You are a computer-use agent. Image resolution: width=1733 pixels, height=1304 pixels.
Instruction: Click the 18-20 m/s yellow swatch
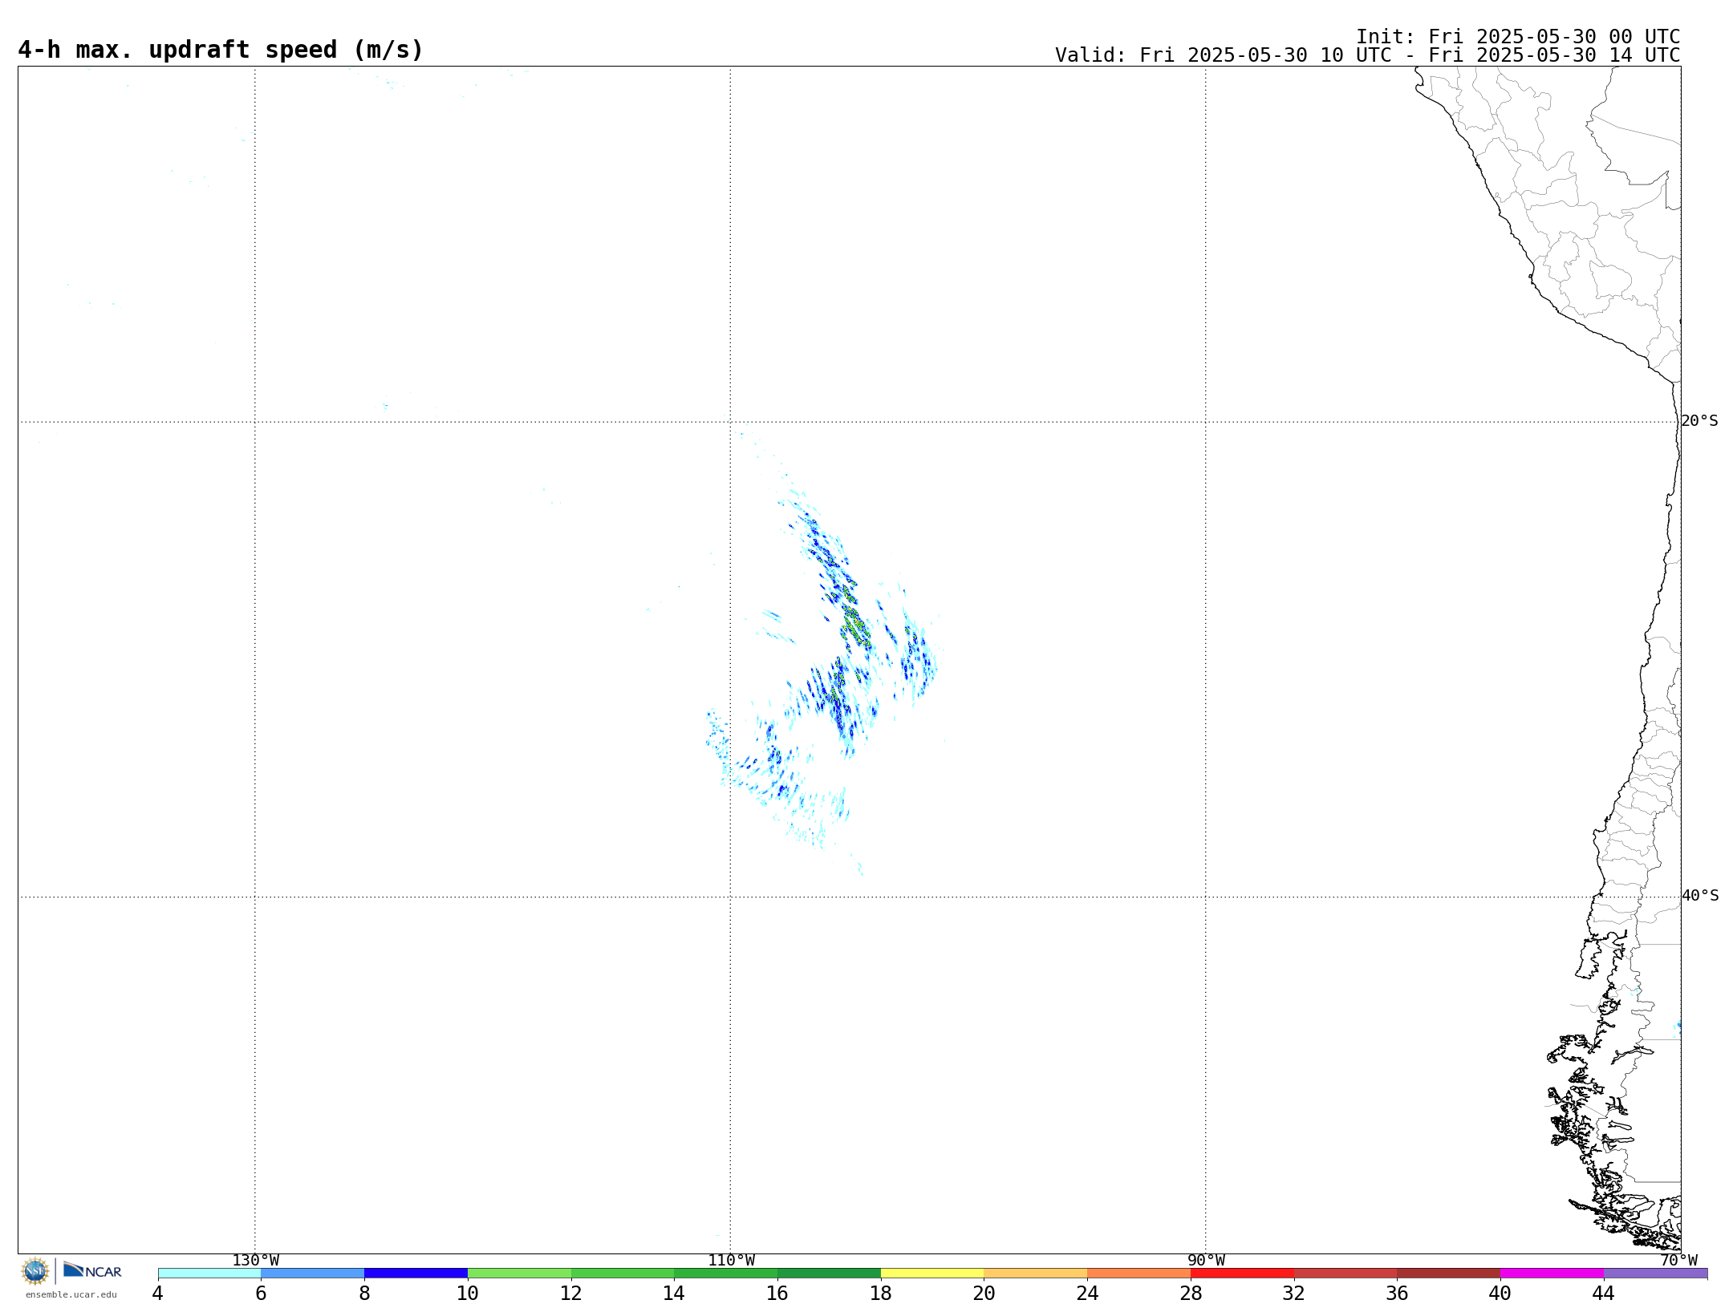point(932,1274)
